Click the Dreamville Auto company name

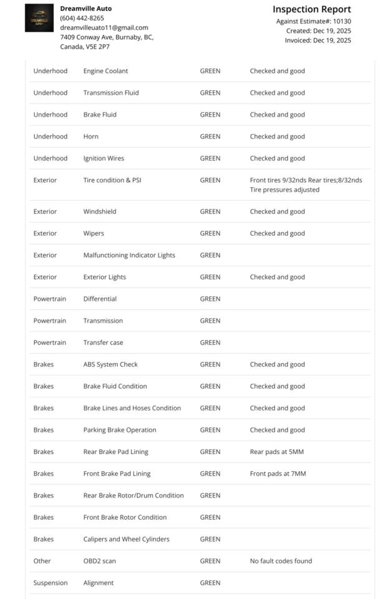86,9
